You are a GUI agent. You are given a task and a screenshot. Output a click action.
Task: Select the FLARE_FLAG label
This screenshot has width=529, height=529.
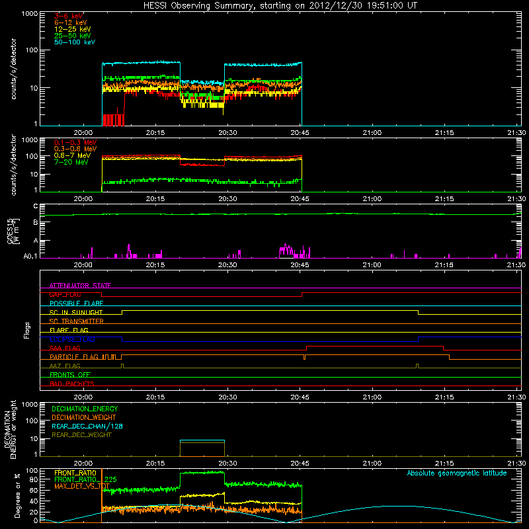pos(69,330)
